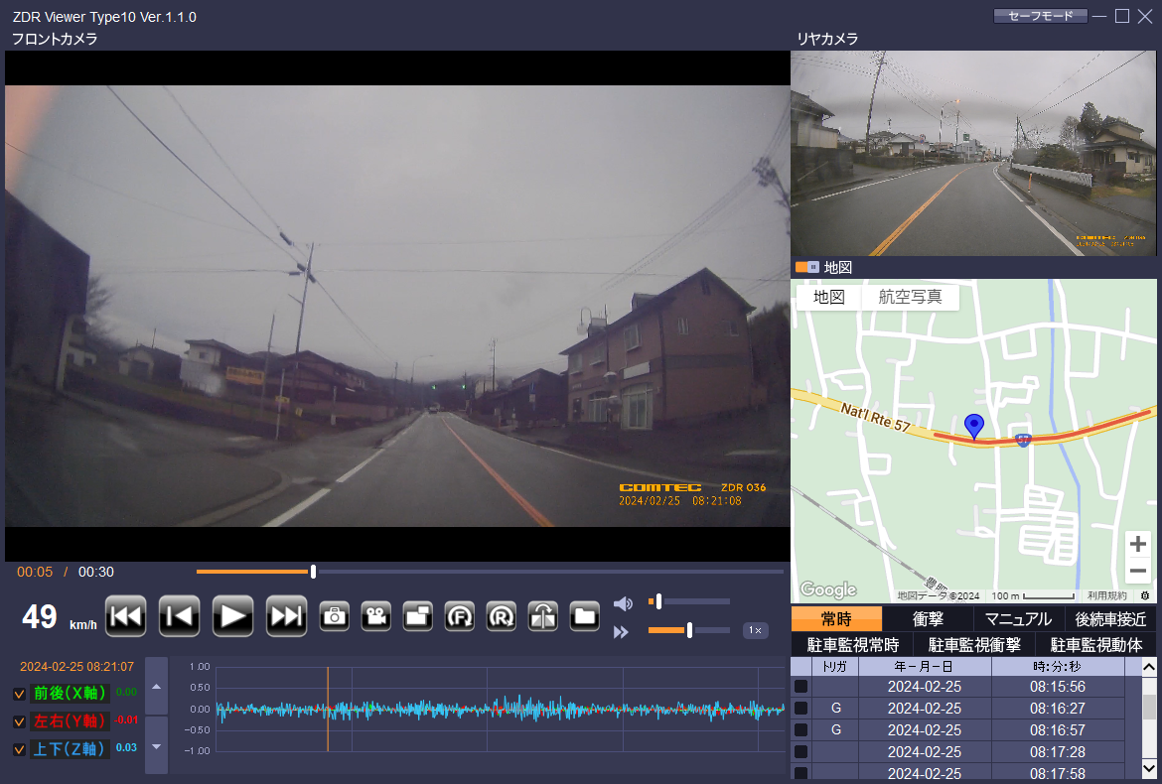Click the セーフモード button
This screenshot has width=1162, height=784.
pyautogui.click(x=1039, y=16)
